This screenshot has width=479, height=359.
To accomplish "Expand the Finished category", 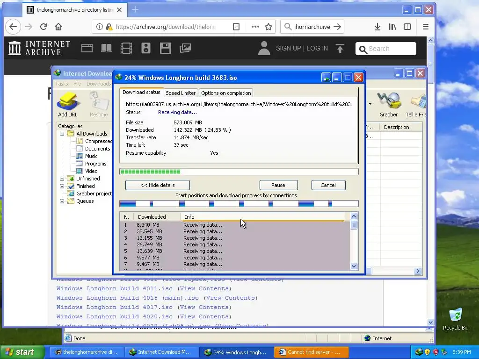I will tap(62, 186).
